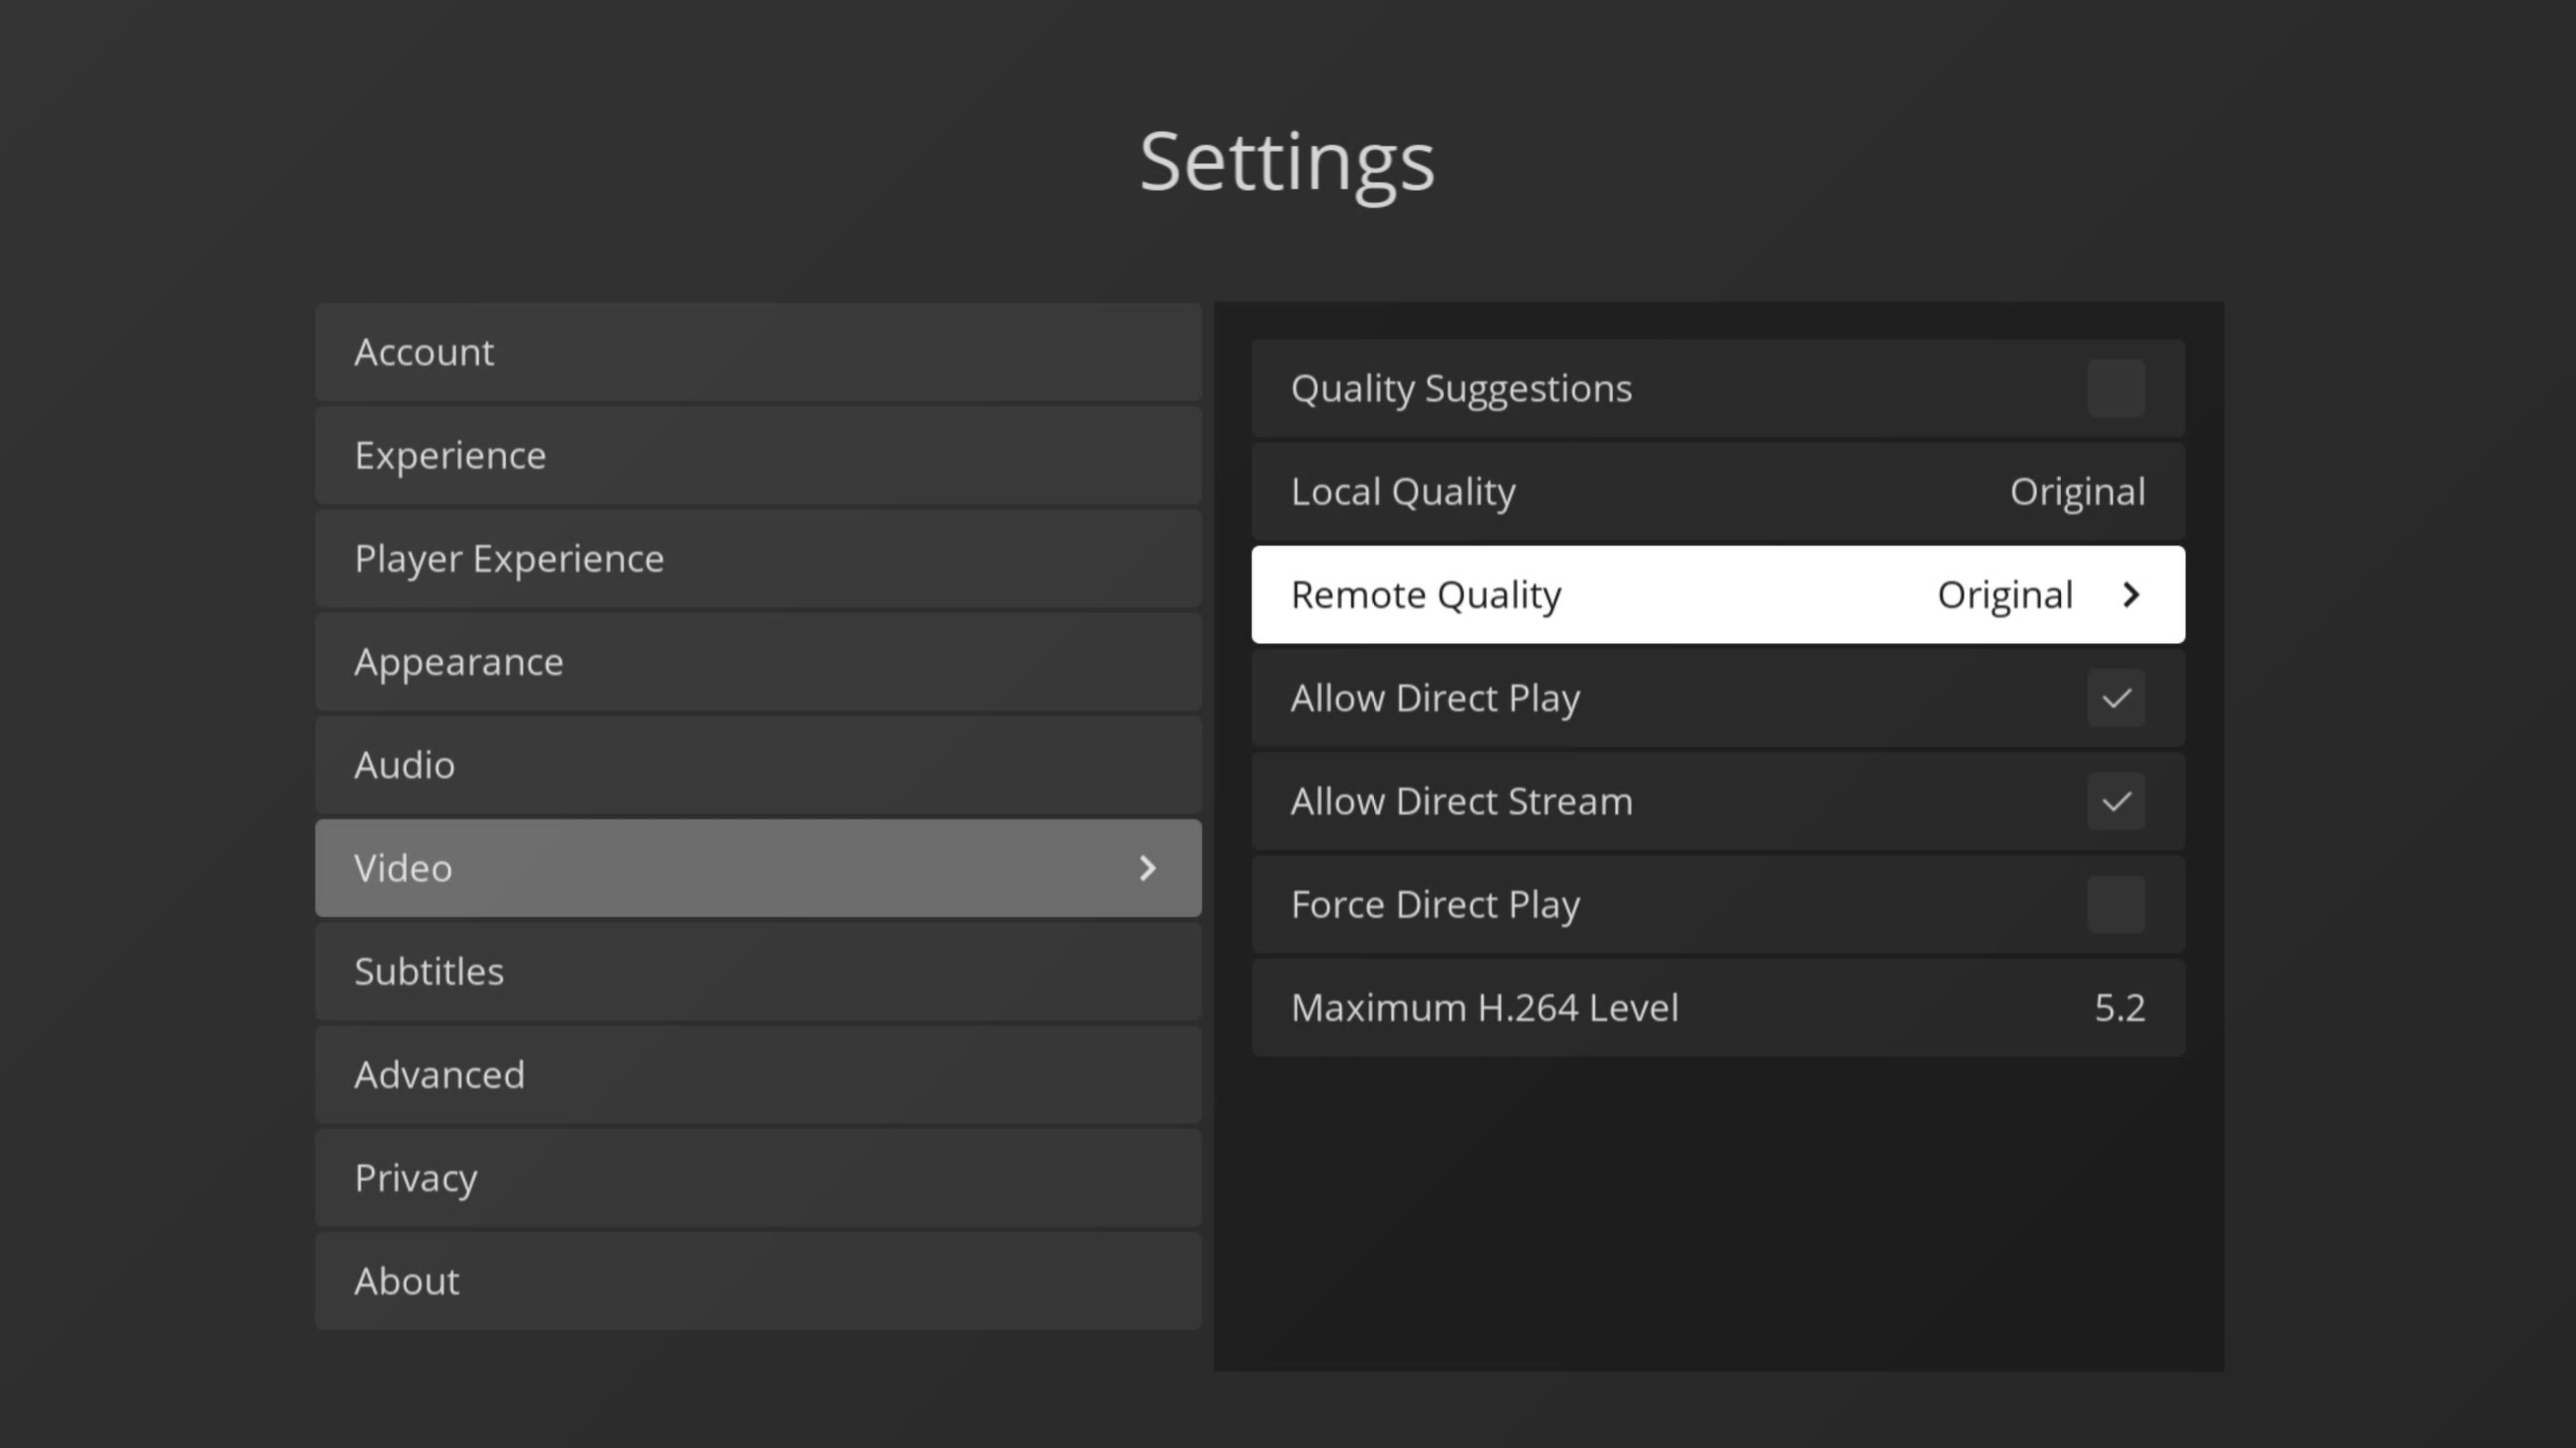Open the Local Quality option

click(1718, 491)
